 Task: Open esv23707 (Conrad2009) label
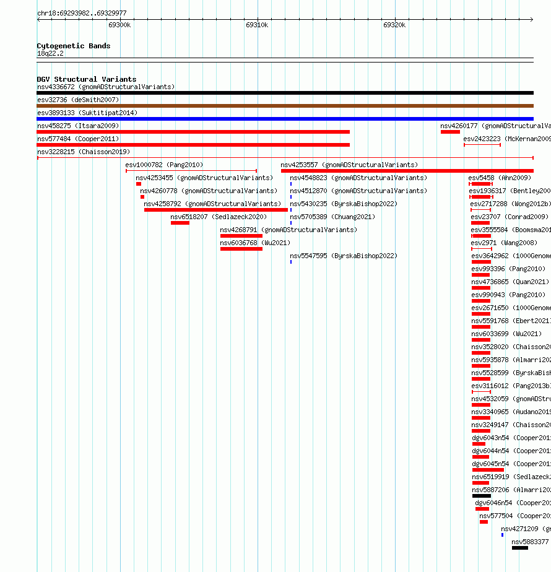click(x=510, y=217)
